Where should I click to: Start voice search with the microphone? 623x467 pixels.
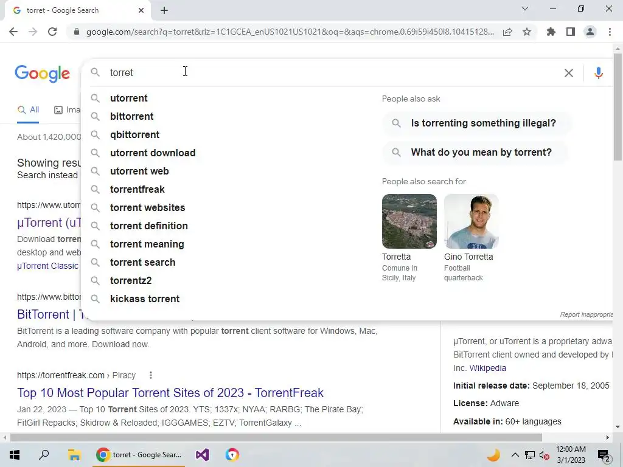click(599, 73)
